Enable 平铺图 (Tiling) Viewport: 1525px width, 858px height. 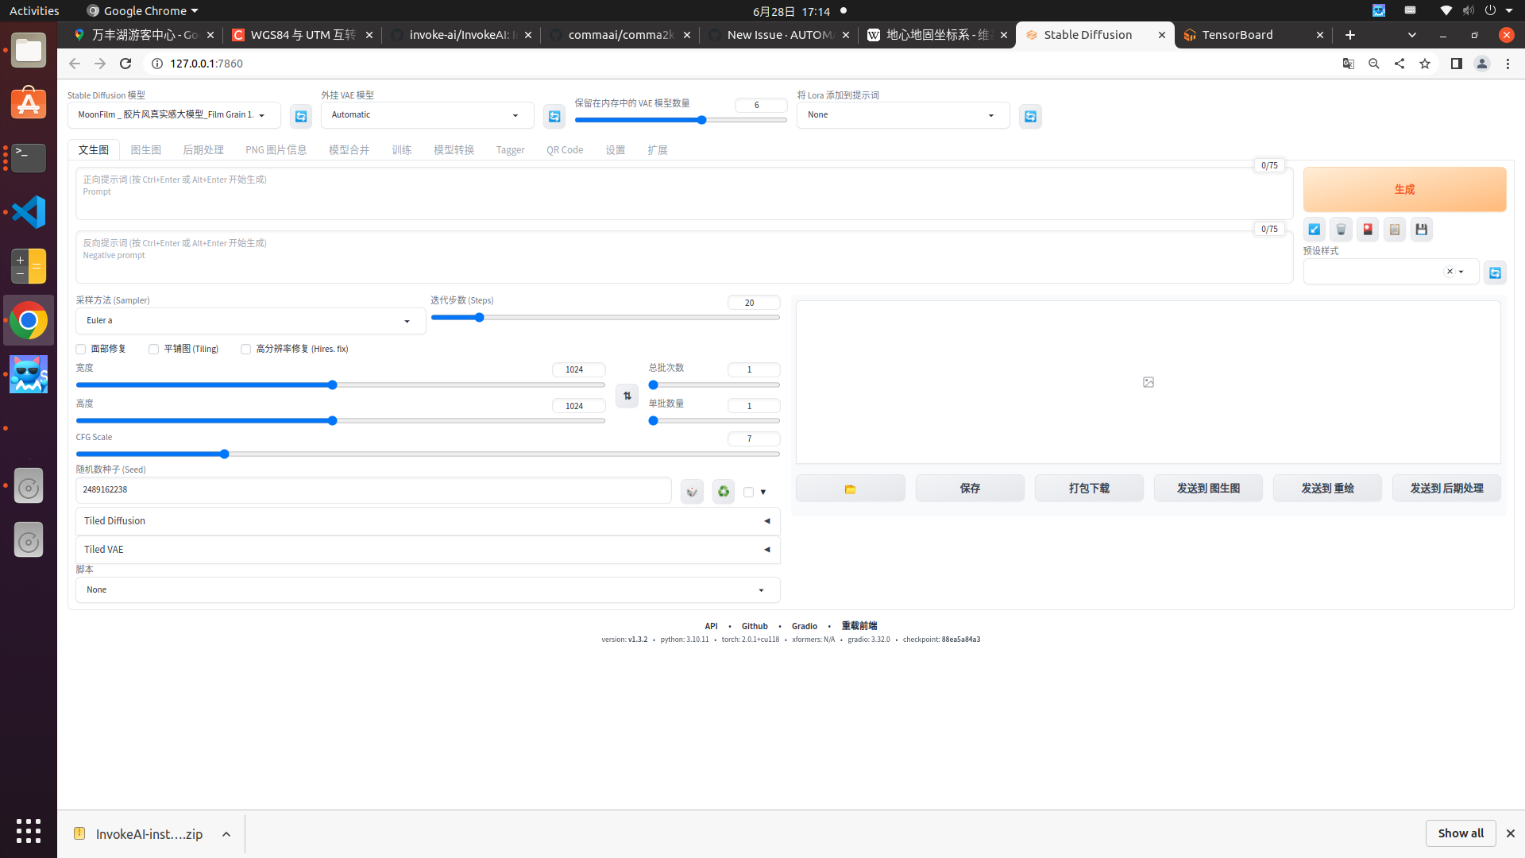(x=153, y=349)
